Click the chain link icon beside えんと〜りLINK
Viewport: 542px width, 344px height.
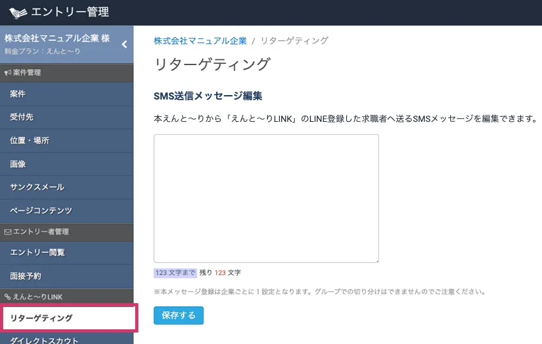(8, 297)
